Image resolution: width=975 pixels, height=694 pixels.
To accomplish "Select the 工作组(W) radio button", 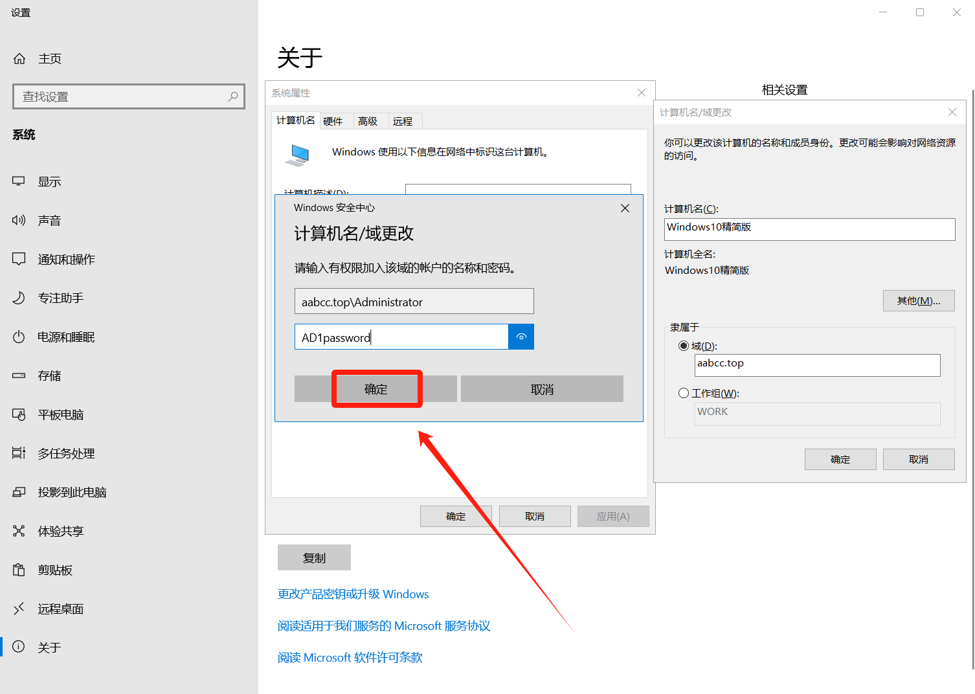I will point(683,393).
